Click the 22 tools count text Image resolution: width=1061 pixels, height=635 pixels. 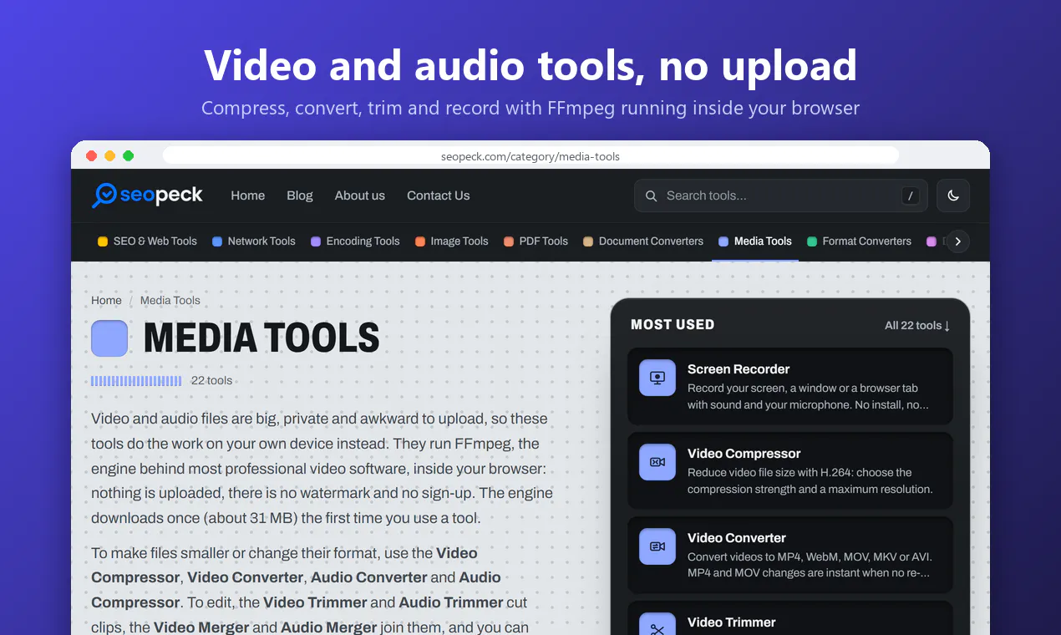tap(212, 381)
